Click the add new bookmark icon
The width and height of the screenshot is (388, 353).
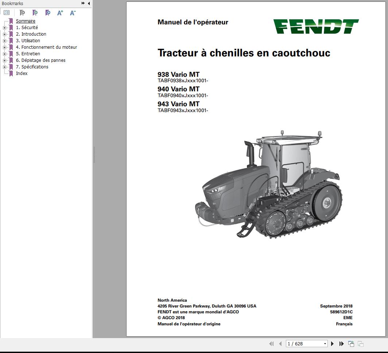click(35, 13)
